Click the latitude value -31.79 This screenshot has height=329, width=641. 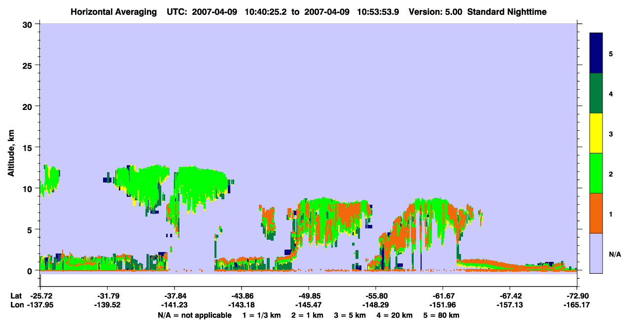click(107, 295)
